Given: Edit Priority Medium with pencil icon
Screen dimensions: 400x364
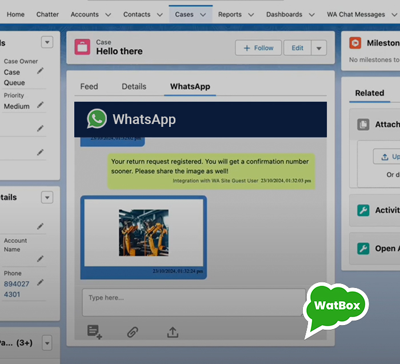Looking at the screenshot, I should point(41,105).
